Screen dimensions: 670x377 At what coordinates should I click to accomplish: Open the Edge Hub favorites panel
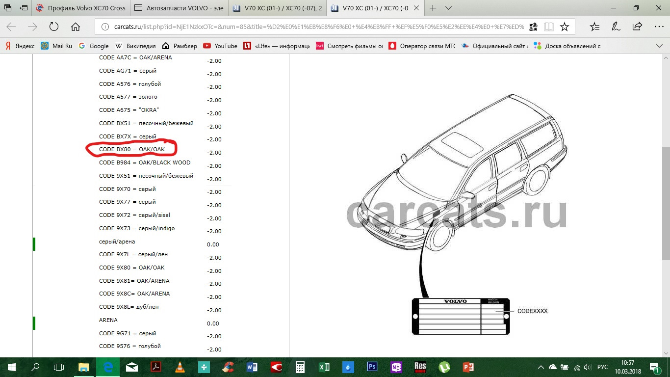pos(594,27)
